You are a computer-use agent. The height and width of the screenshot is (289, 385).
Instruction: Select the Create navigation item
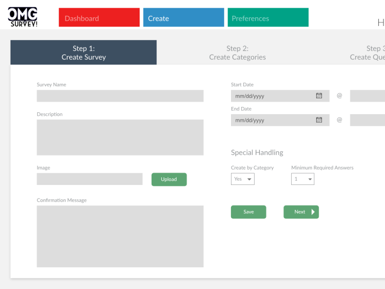pos(183,17)
